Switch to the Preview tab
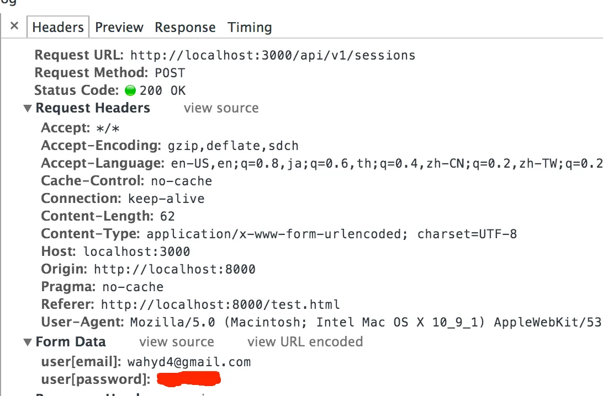Screen dimensions: 603x396 119,27
